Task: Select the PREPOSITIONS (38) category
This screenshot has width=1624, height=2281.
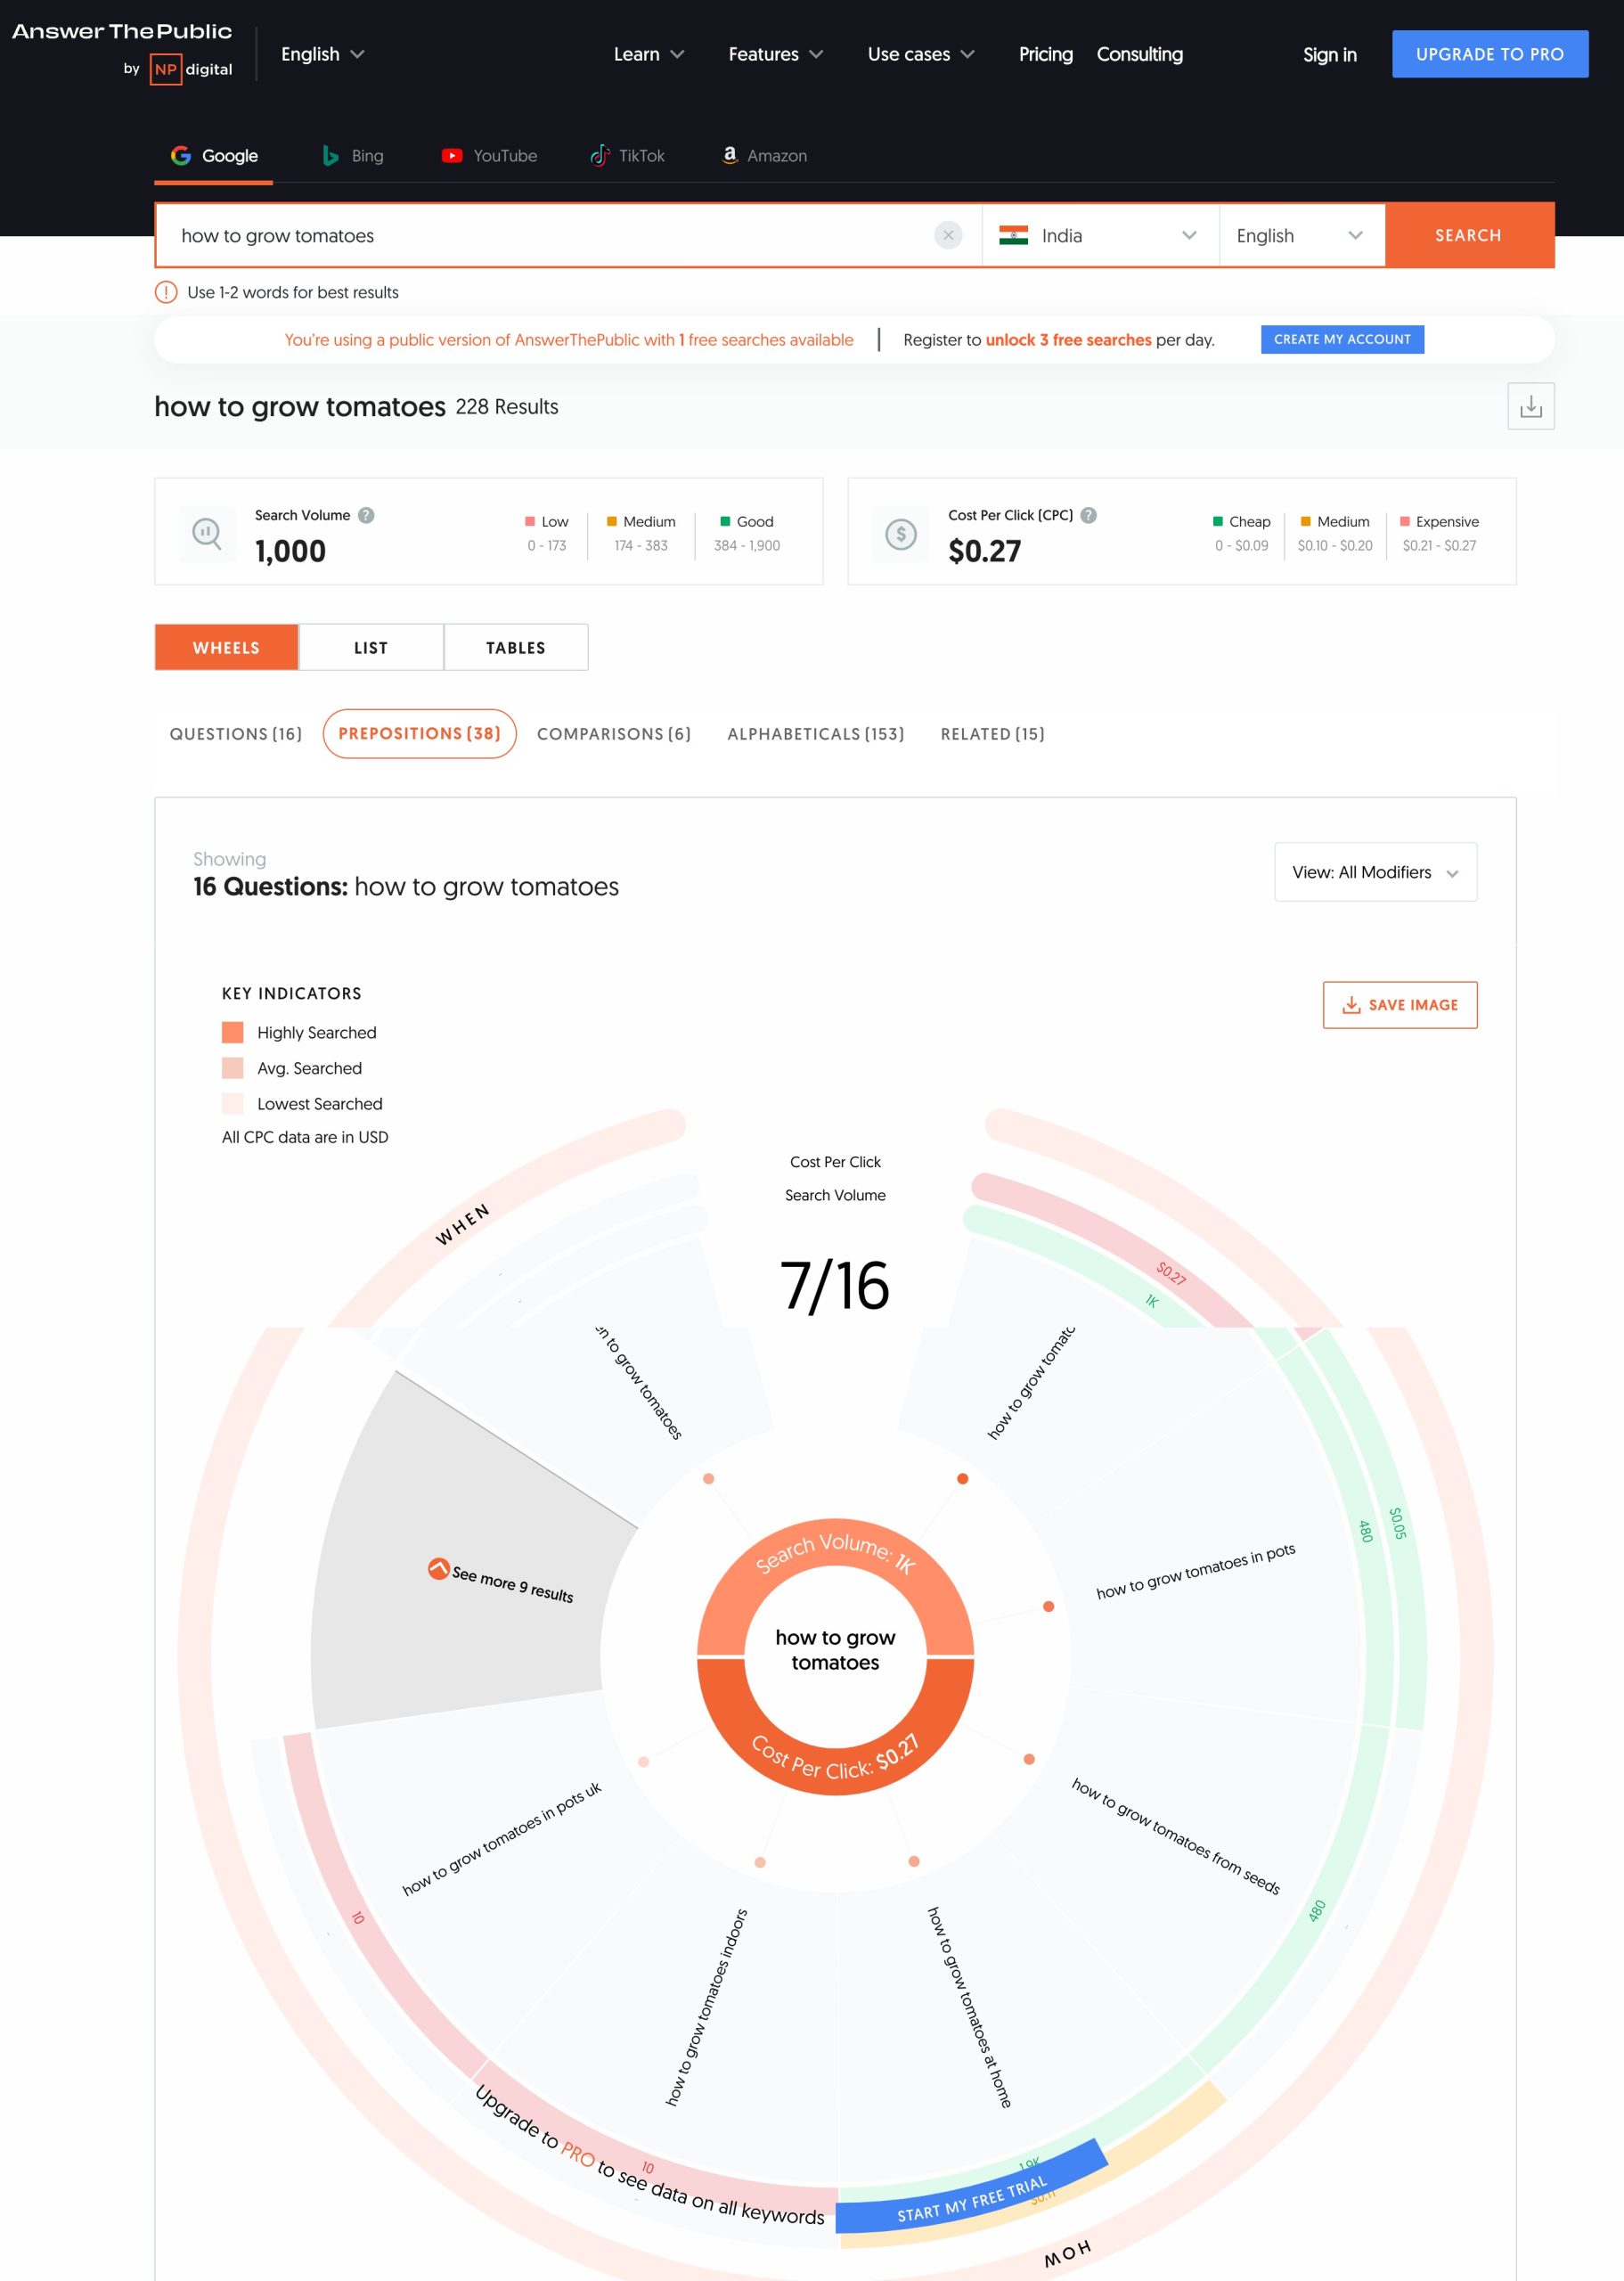Action: pyautogui.click(x=419, y=734)
